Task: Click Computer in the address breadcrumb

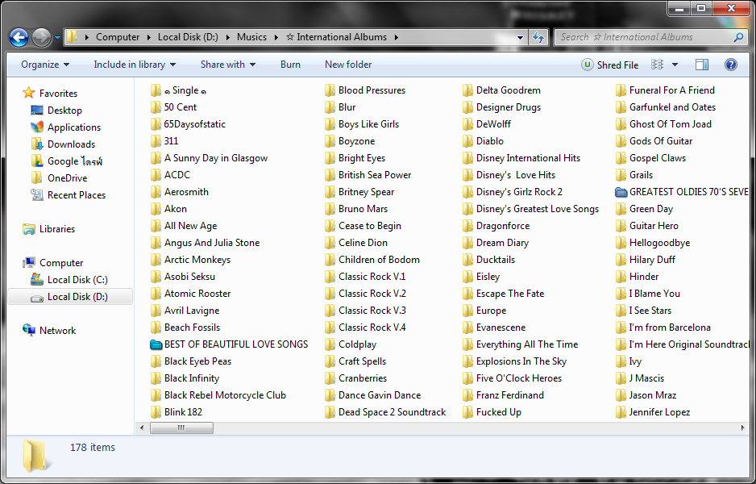Action: click(118, 37)
